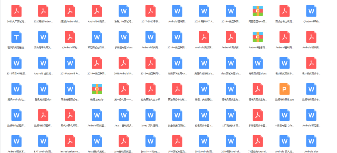Select the label '中高级专题（Vie...'
The width and height of the screenshot is (337, 153).
click(x=285, y=126)
